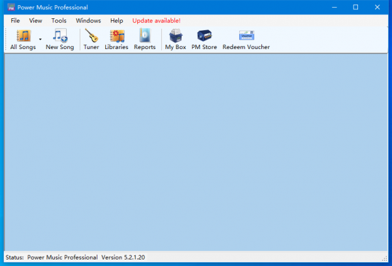
Task: Open My Box from the toolbar
Action: click(175, 39)
